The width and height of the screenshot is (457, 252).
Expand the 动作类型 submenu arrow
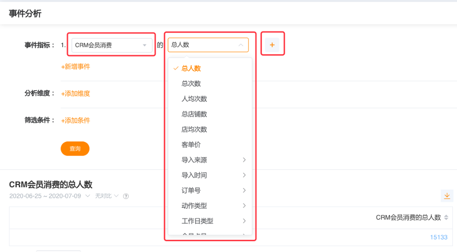tap(244, 206)
